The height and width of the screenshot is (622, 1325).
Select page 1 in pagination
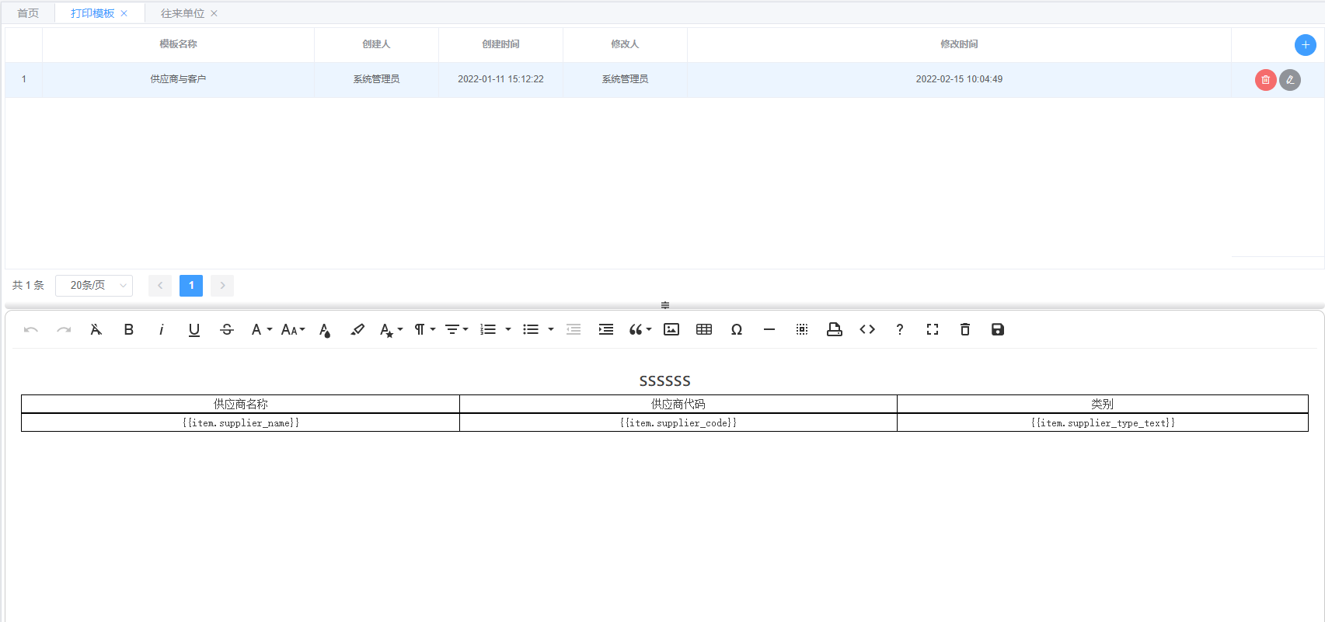(191, 286)
